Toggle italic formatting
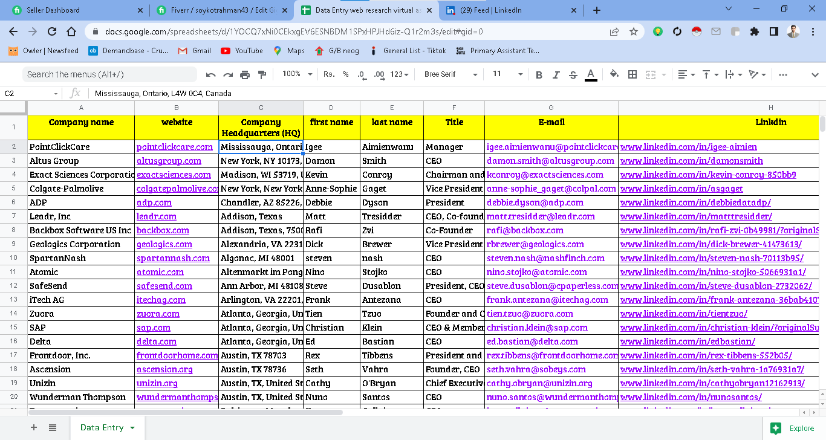Image resolution: width=826 pixels, height=440 pixels. [555, 74]
